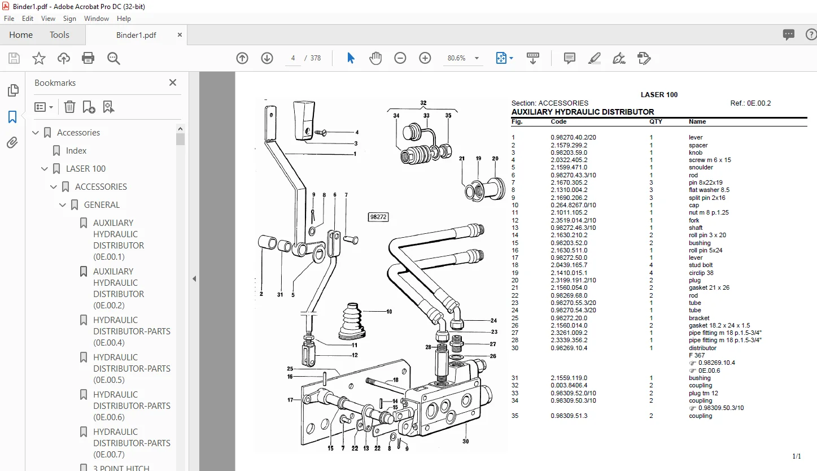Zoom out with the minus icon

pyautogui.click(x=400, y=58)
